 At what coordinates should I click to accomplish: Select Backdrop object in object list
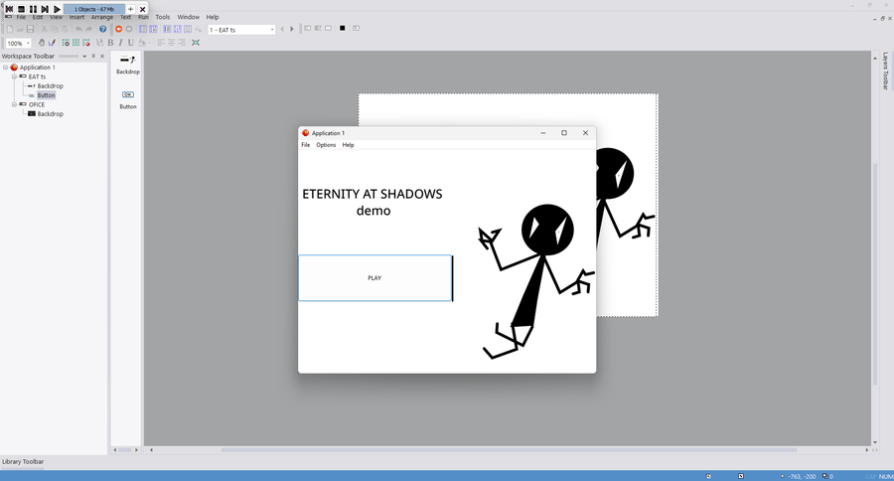[x=128, y=65]
